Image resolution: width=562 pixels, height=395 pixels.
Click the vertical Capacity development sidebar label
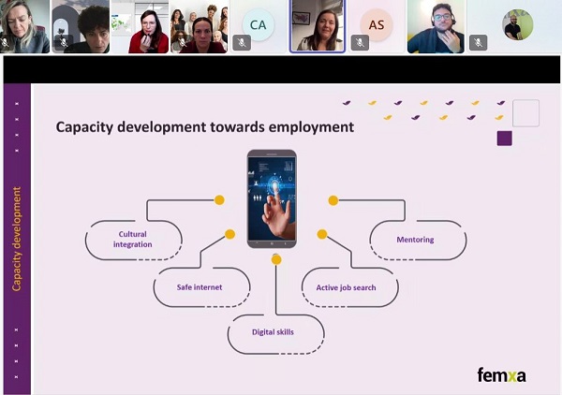tap(17, 239)
